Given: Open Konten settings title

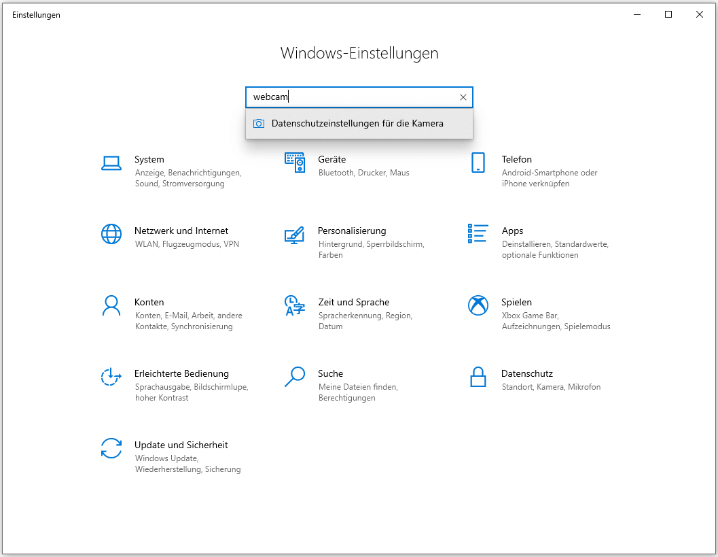Looking at the screenshot, I should click(x=149, y=303).
